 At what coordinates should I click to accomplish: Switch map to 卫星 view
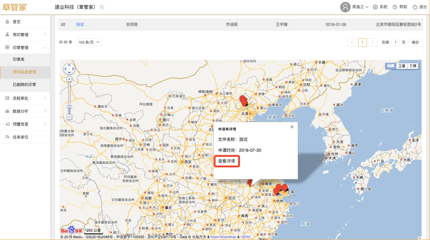coord(402,66)
